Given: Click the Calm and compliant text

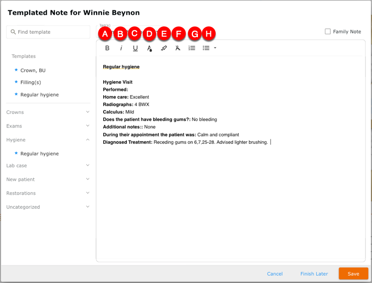Looking at the screenshot, I should coord(218,135).
